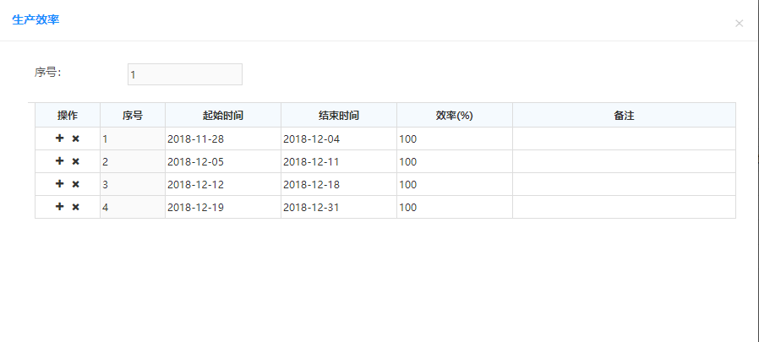Delete row 1 with the cross icon
The height and width of the screenshot is (342, 759).
75,138
